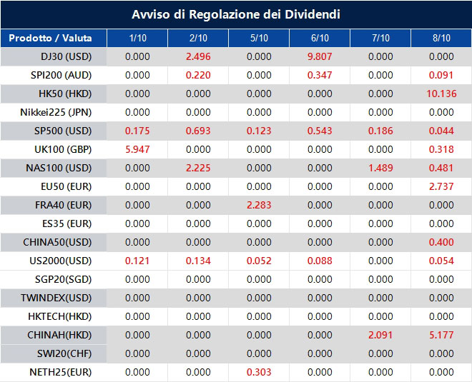472x382 pixels.
Task: Click the 6/10 date column header
Action: (x=320, y=38)
